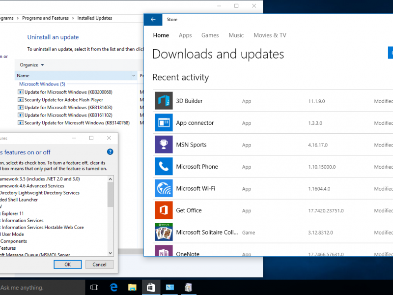Click the icon beside Update KB3200068
The width and height of the screenshot is (393, 295).
pos(21,92)
